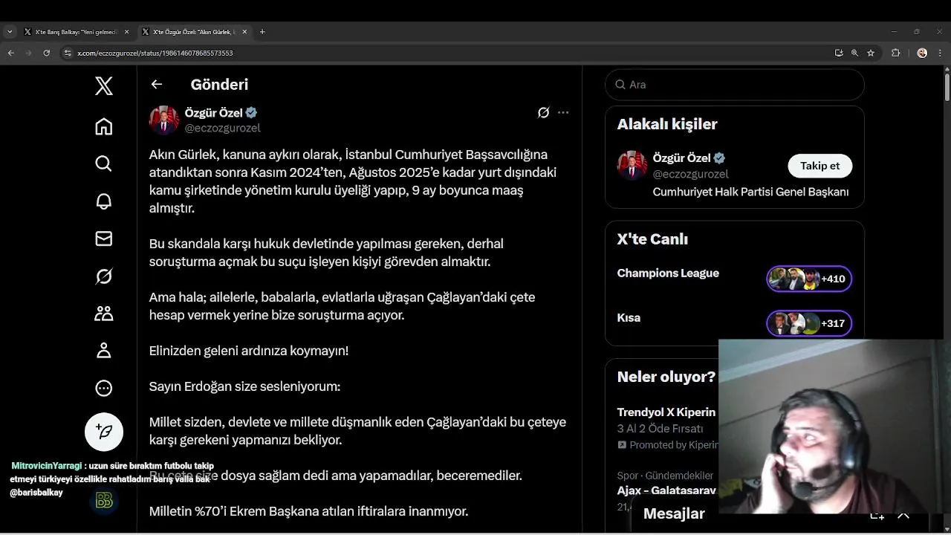
Task: Click the Ara search field
Action: coord(735,85)
